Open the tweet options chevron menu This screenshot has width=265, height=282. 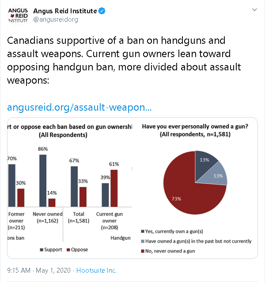pos(254,10)
